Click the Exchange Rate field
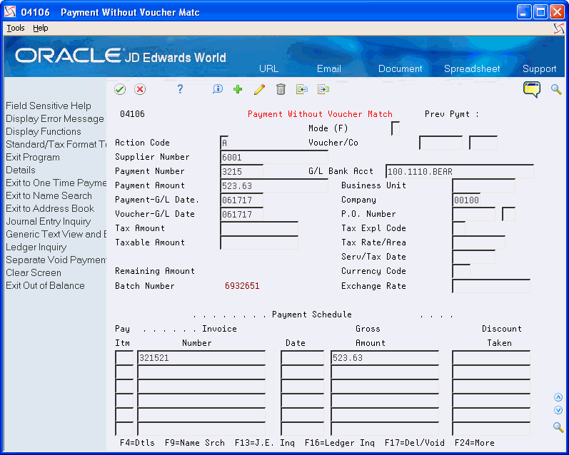 click(491, 286)
